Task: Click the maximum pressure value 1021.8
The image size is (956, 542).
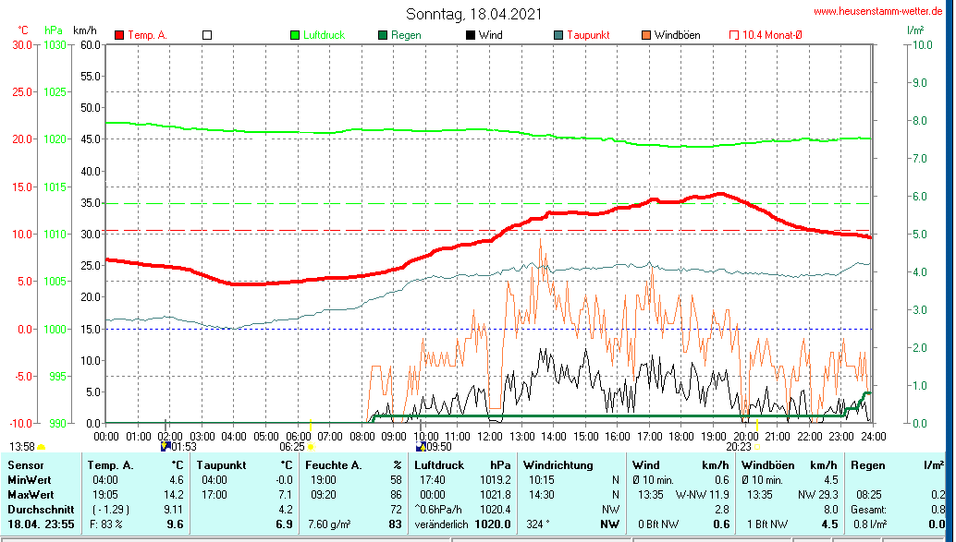Action: coord(495,495)
